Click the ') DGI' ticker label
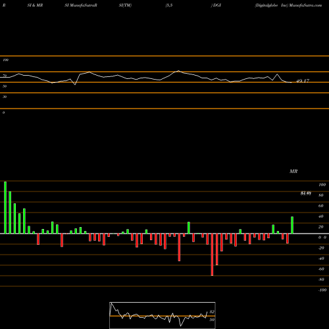This screenshot has width=329, height=329. click(x=216, y=5)
